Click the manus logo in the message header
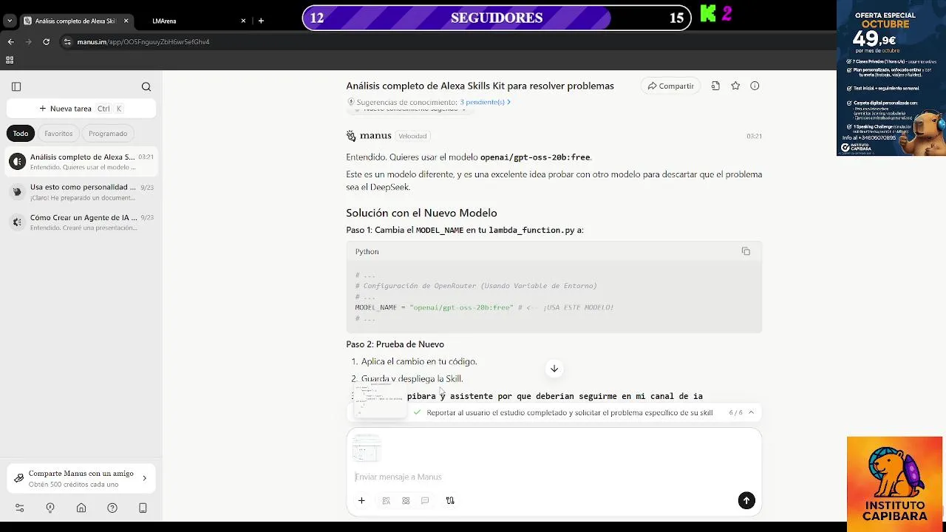 pos(369,136)
